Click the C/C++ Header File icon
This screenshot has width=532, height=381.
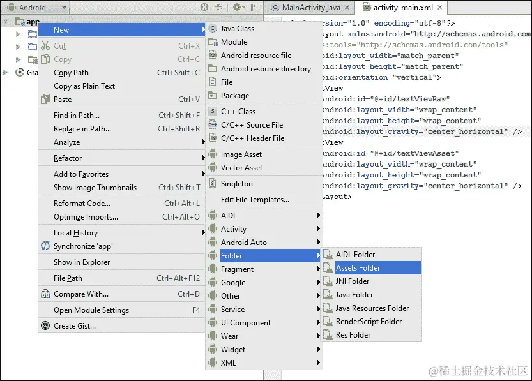pos(213,138)
